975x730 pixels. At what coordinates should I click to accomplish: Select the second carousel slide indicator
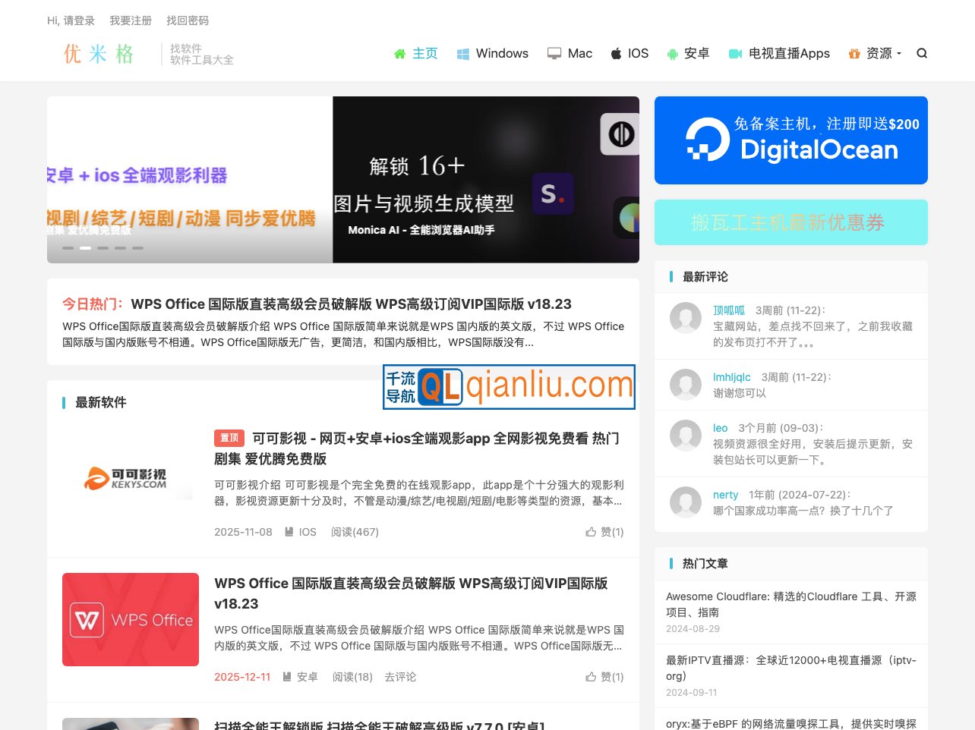[x=86, y=248]
